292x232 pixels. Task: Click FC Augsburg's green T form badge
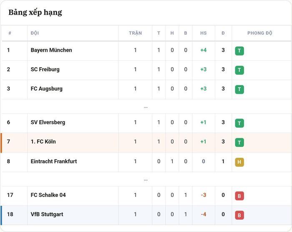tap(239, 89)
